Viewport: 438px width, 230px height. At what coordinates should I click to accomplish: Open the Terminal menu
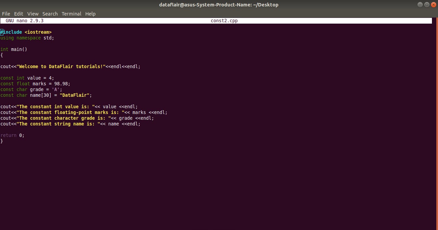tap(71, 13)
